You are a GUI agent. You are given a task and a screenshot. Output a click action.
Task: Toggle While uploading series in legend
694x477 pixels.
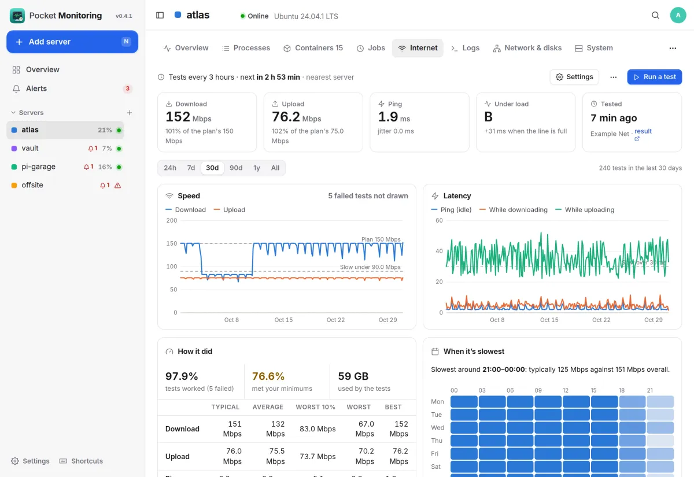coord(585,210)
